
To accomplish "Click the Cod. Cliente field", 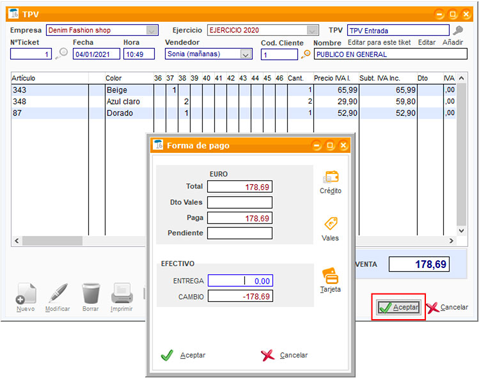I will click(x=279, y=54).
